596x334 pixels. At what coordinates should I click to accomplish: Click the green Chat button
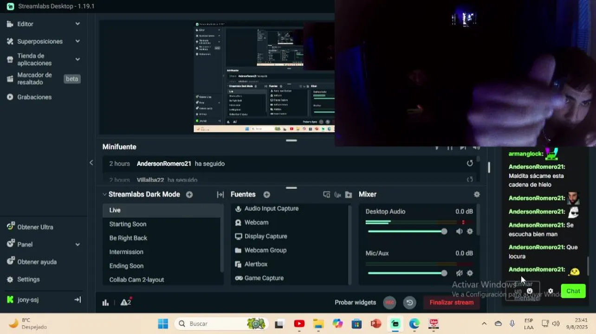[573, 291]
